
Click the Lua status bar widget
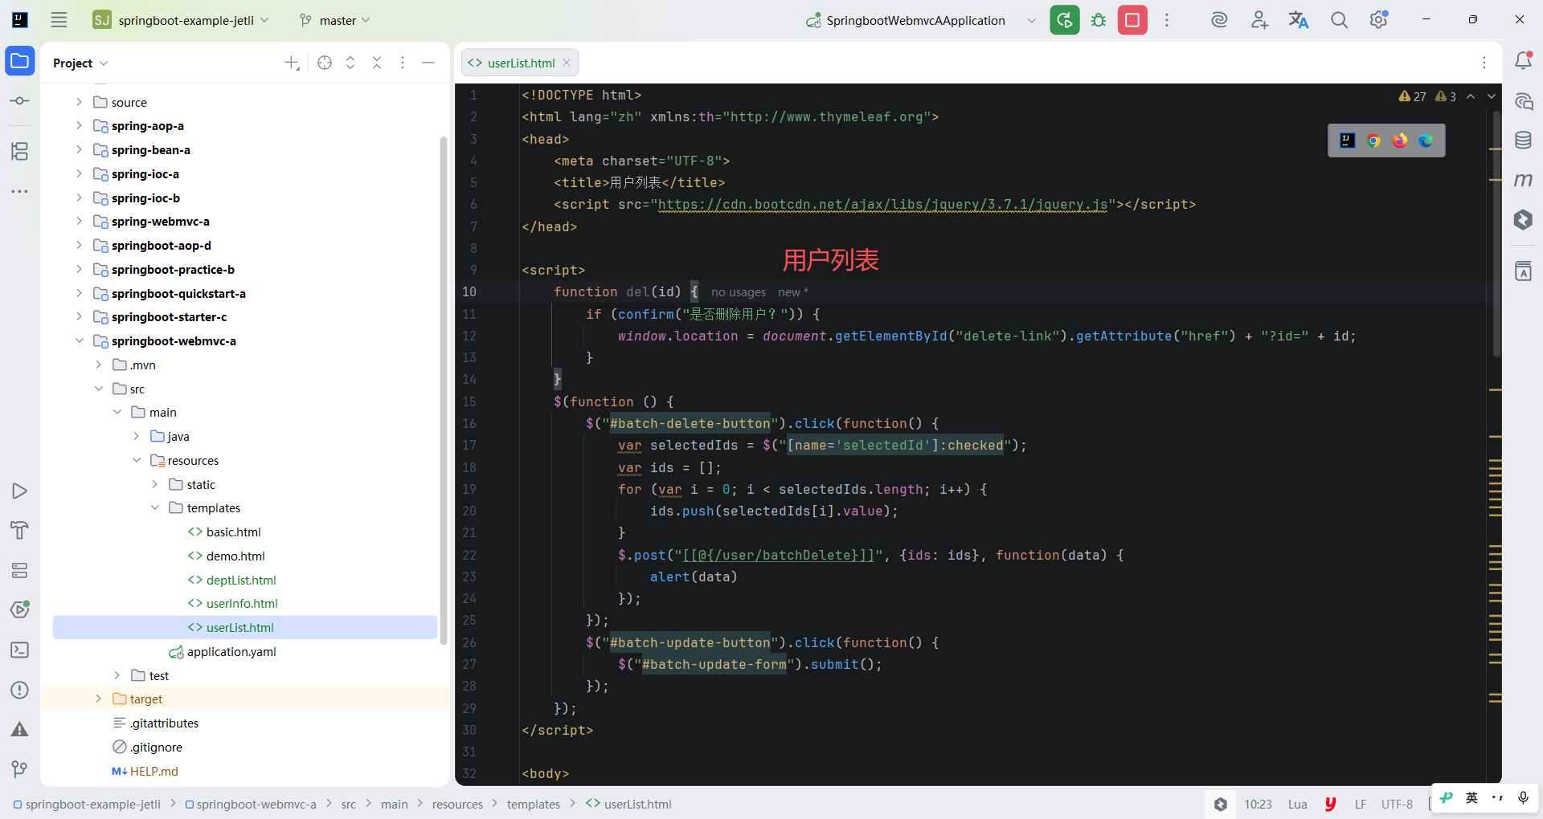coord(1297,804)
